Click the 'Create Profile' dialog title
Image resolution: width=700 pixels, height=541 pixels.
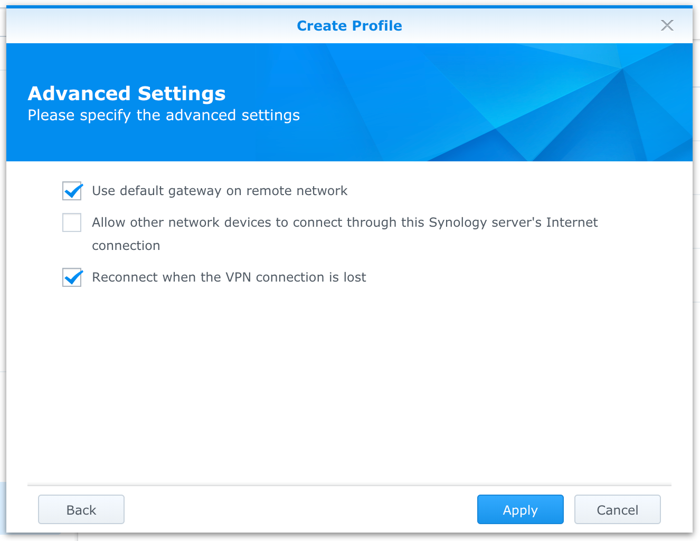tap(349, 26)
